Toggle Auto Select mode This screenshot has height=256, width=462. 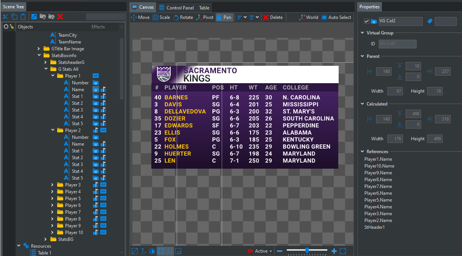tap(336, 17)
